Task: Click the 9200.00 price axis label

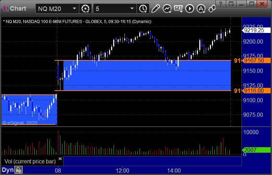Action: (x=253, y=42)
